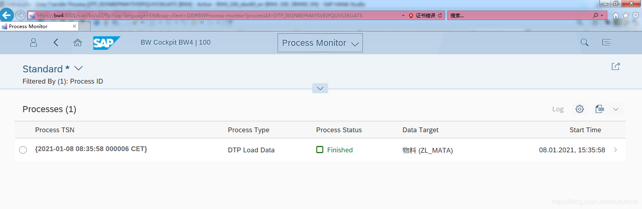
Task: Click the Process Type column header
Action: click(x=249, y=130)
